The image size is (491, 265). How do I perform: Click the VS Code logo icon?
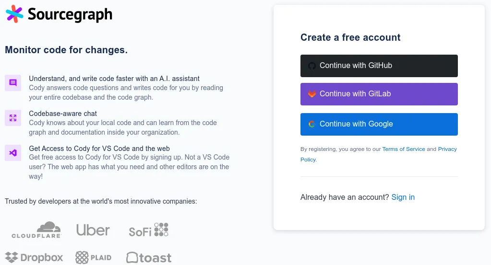point(13,153)
